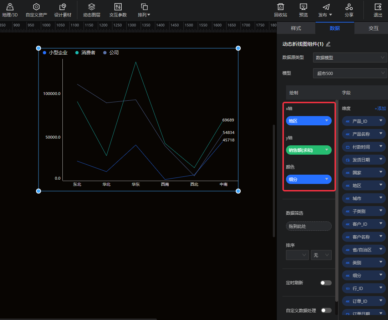Open the 排列 arrange dropdown menu
This screenshot has width=388, height=320.
144,10
